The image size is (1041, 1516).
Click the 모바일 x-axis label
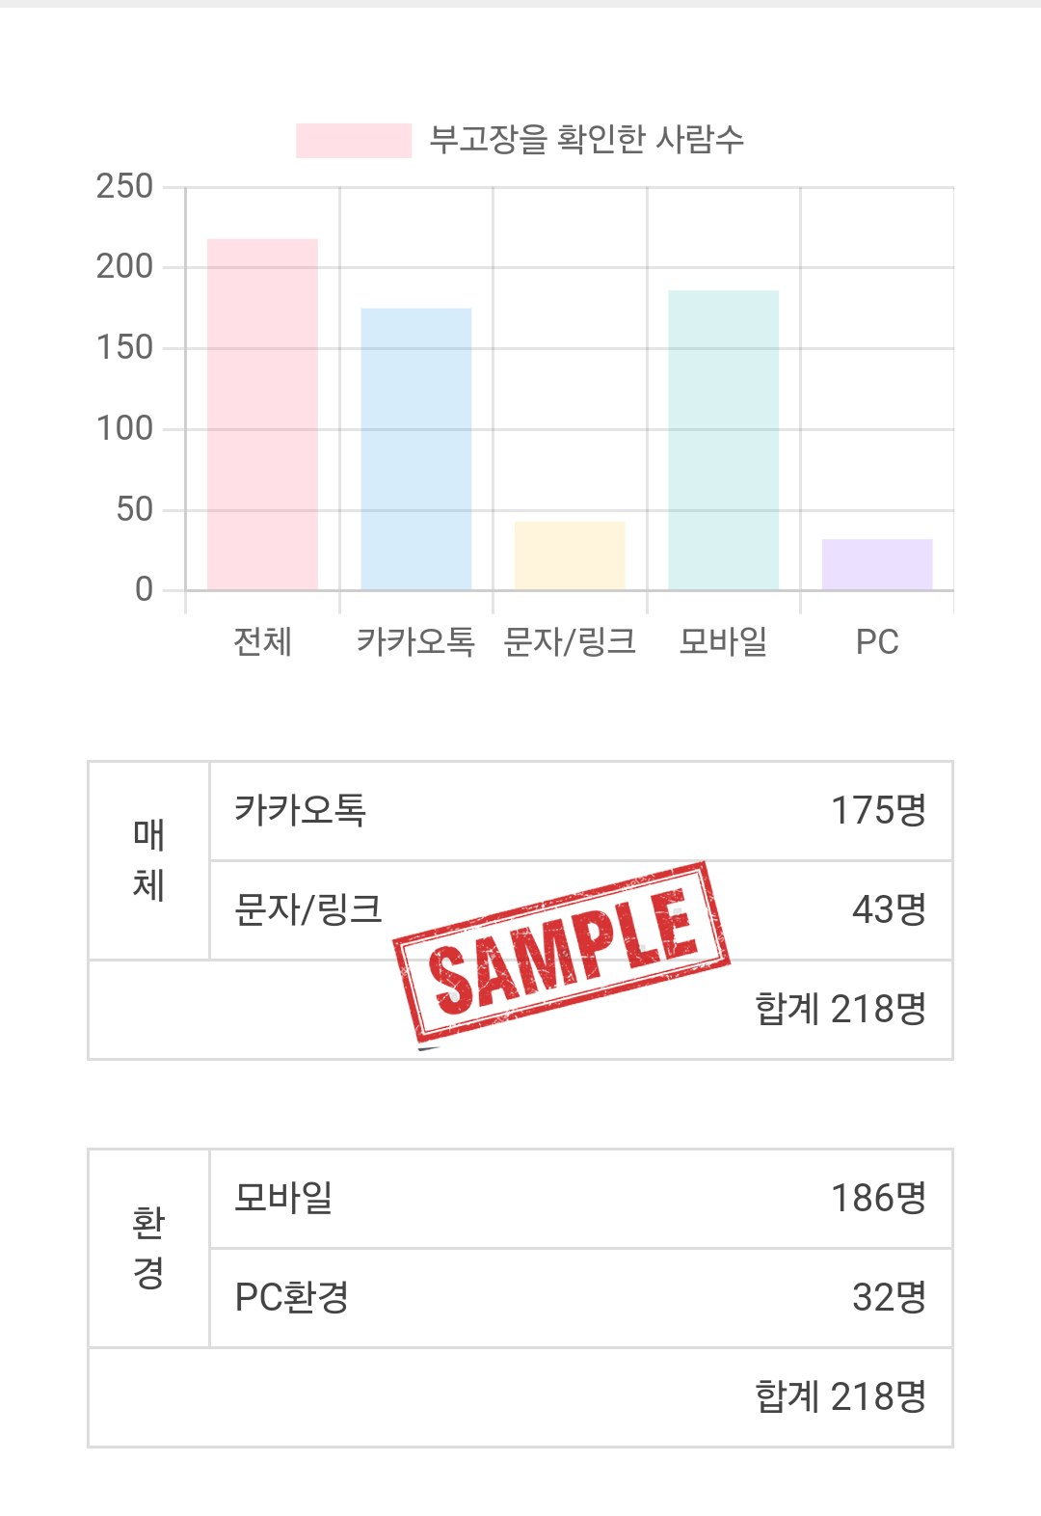click(724, 641)
